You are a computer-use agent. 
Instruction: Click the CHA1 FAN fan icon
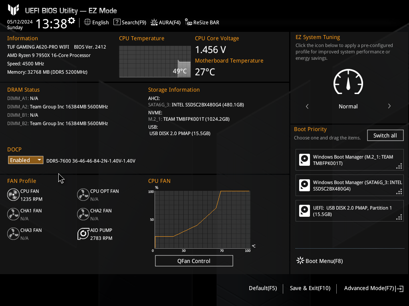coord(13,214)
